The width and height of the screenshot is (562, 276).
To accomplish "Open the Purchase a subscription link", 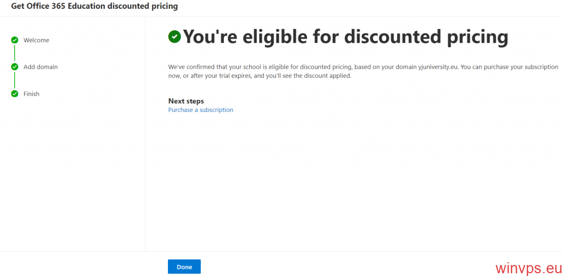I will click(200, 110).
